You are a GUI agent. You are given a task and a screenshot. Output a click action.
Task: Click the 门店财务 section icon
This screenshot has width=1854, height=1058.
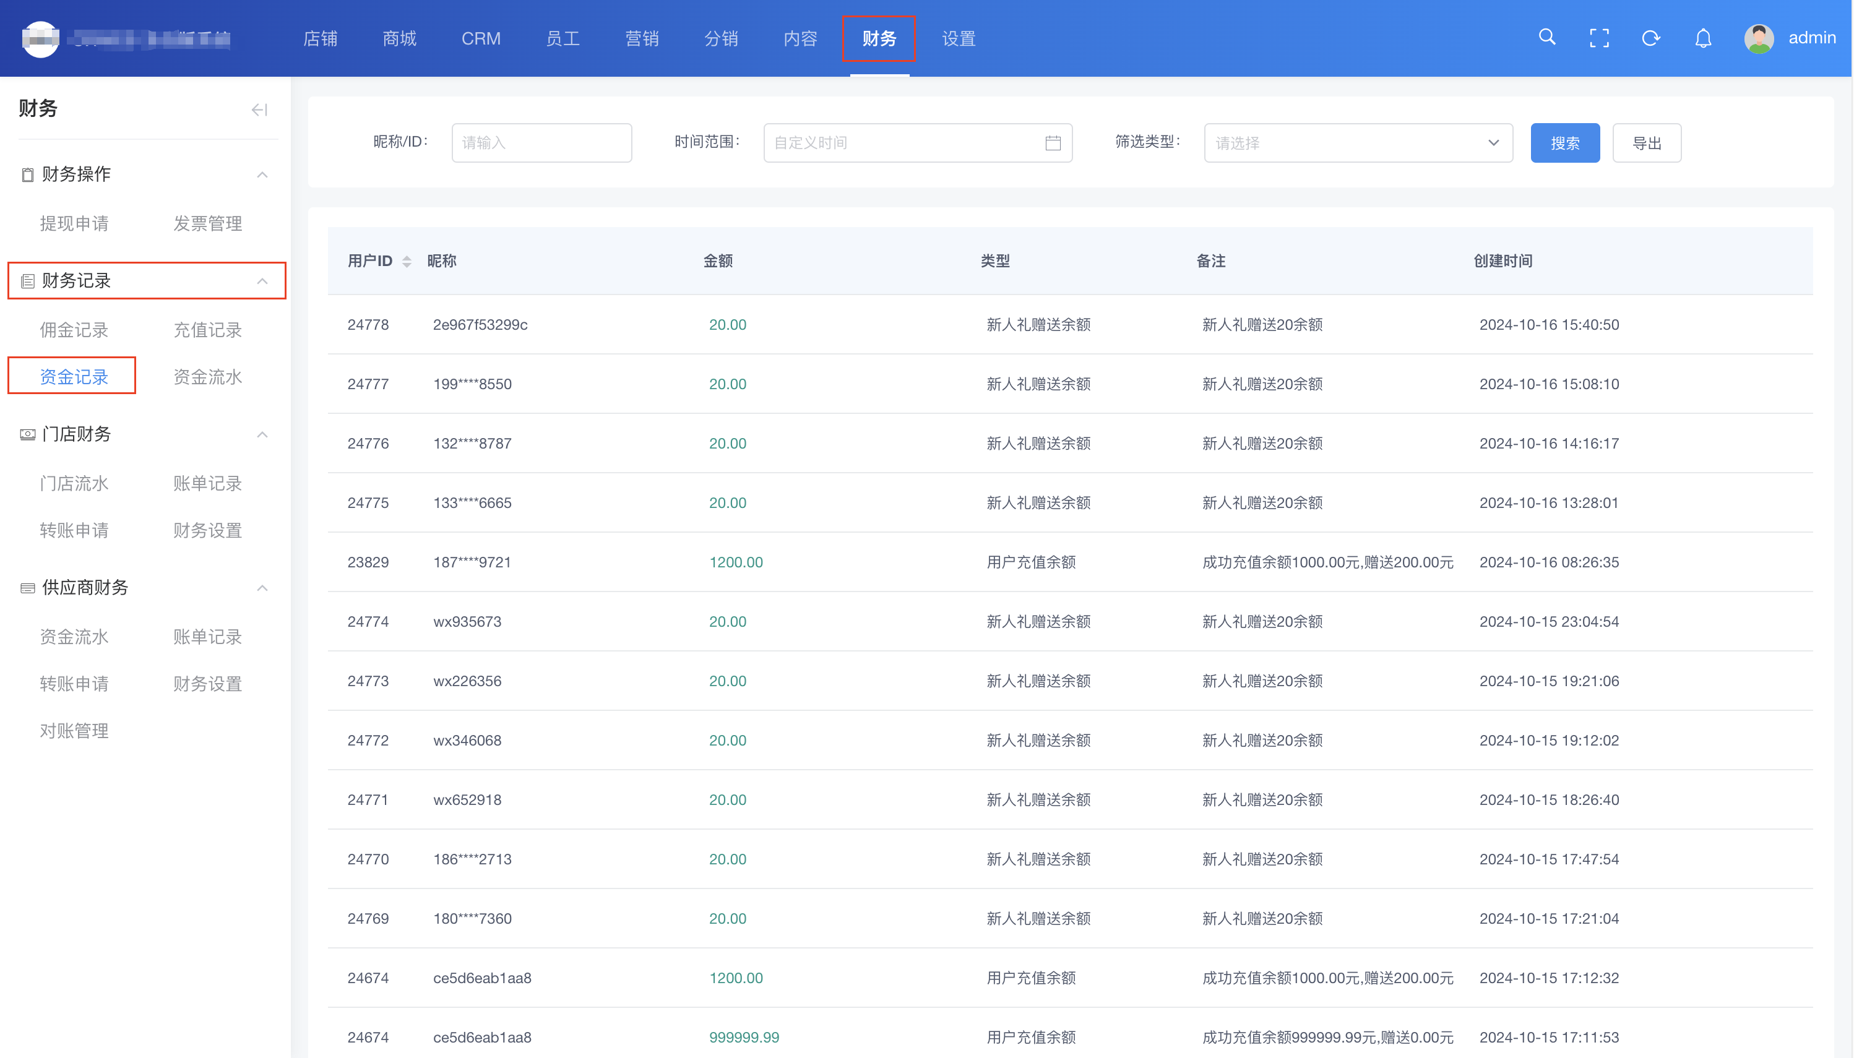pos(28,434)
